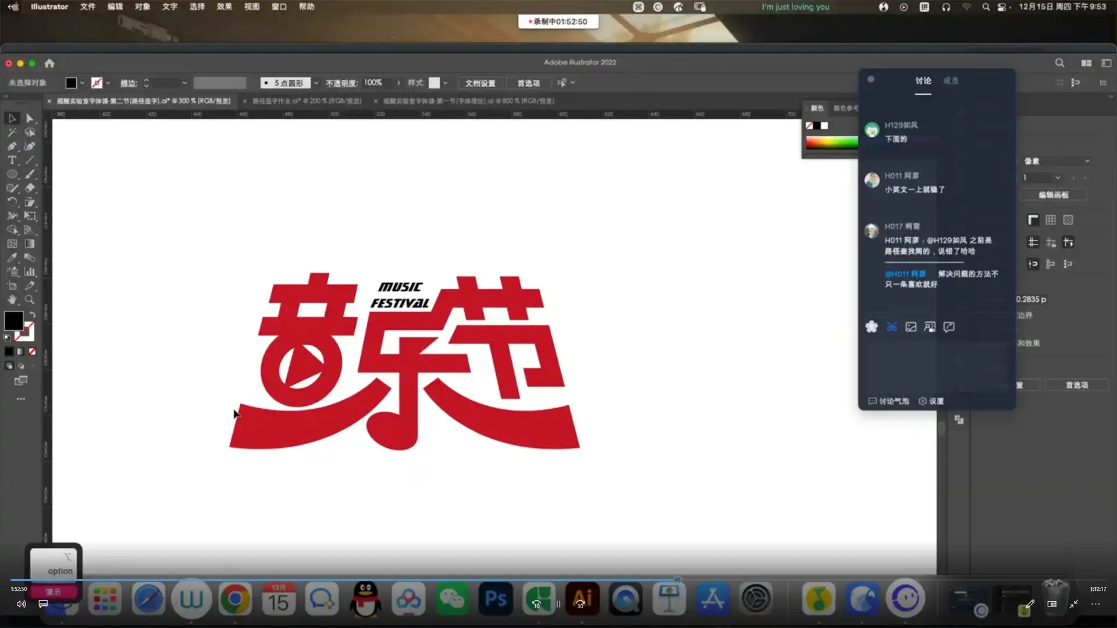The height and width of the screenshot is (628, 1117).
Task: Click the 编辑画板 button on the right
Action: (x=1055, y=195)
